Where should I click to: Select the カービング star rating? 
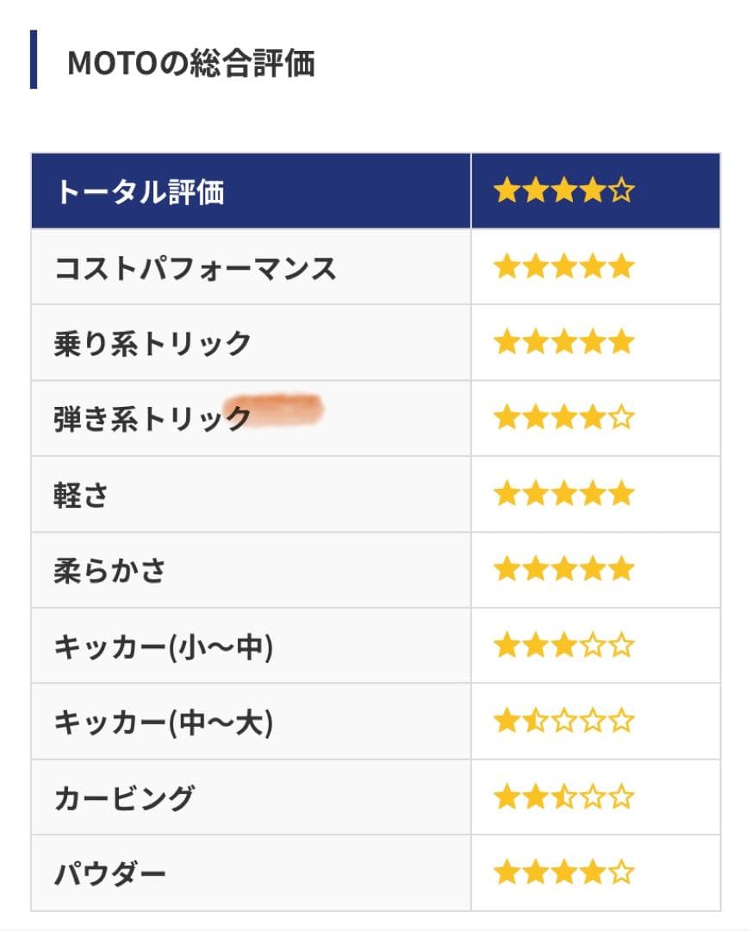point(563,797)
